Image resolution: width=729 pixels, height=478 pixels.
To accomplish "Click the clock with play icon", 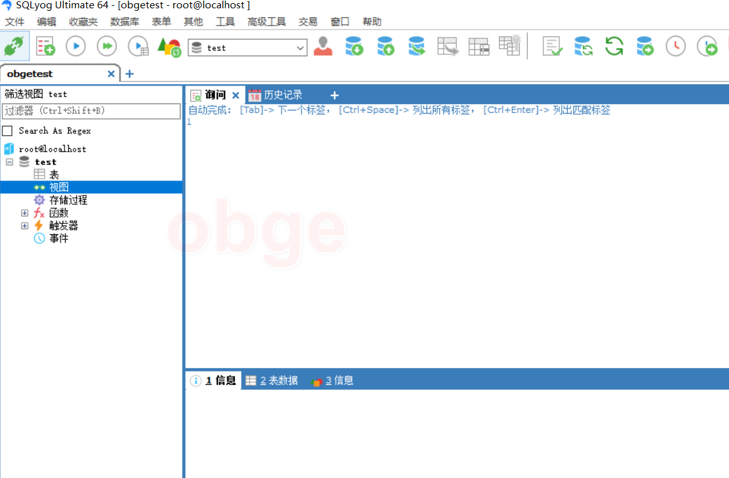I will [707, 47].
